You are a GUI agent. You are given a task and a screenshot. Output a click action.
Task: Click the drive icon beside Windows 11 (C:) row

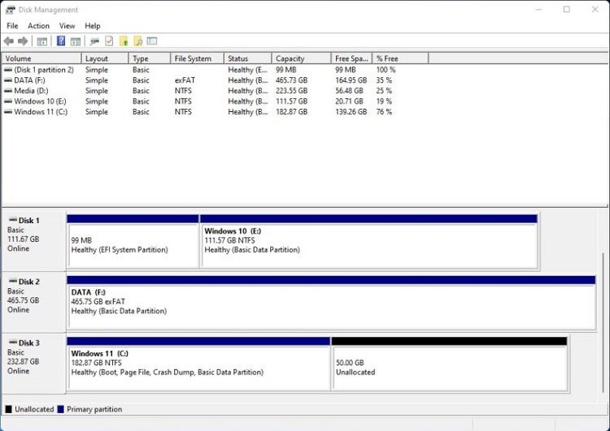click(x=8, y=112)
